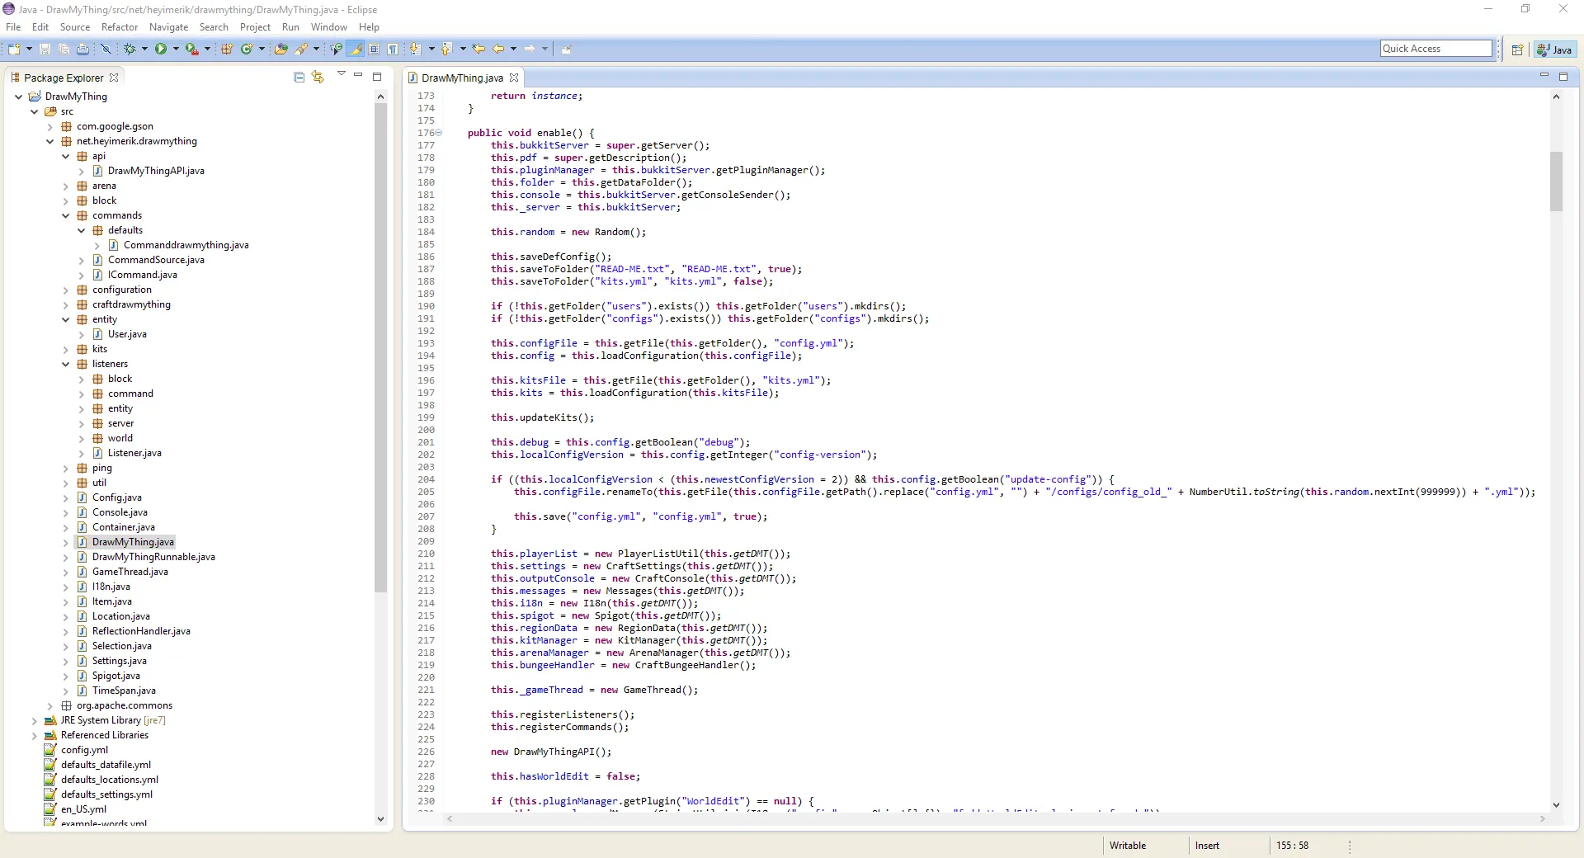The image size is (1584, 858).
Task: Open the Run configurations dropdown arrow
Action: pos(176,49)
